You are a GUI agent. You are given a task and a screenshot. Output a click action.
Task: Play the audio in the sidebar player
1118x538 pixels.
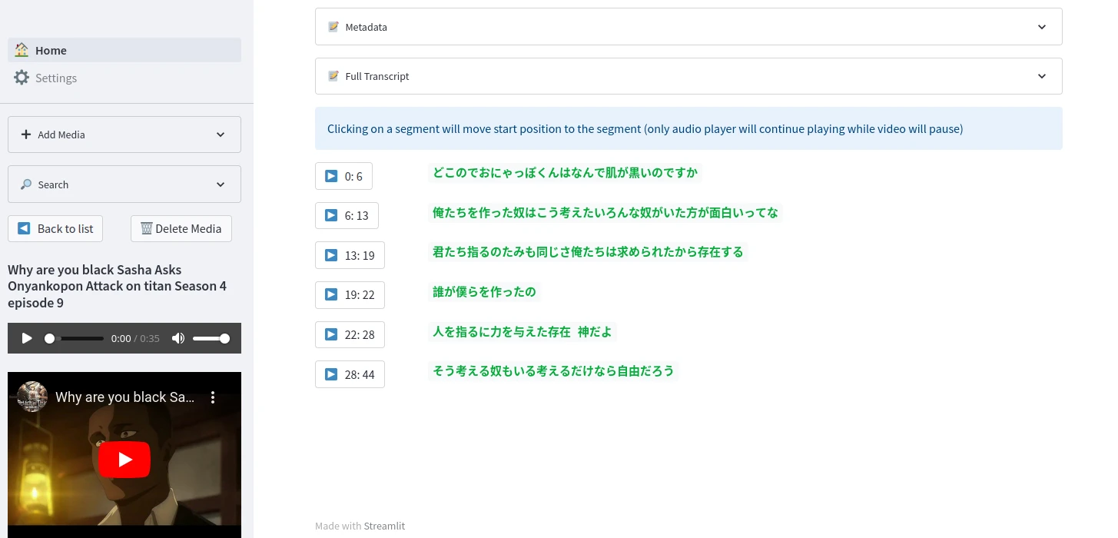27,338
